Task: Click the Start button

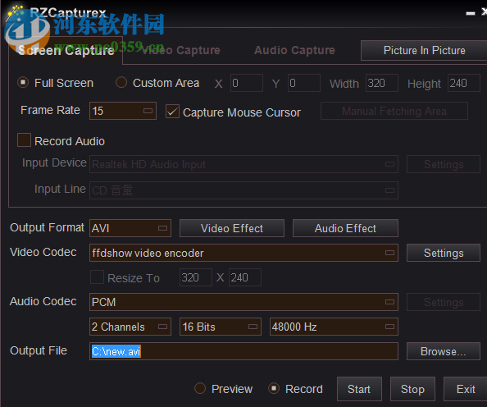Action: click(x=359, y=389)
